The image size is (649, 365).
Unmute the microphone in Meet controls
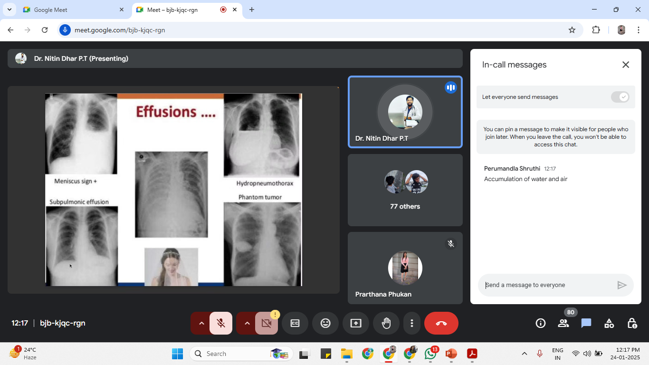coord(221,323)
